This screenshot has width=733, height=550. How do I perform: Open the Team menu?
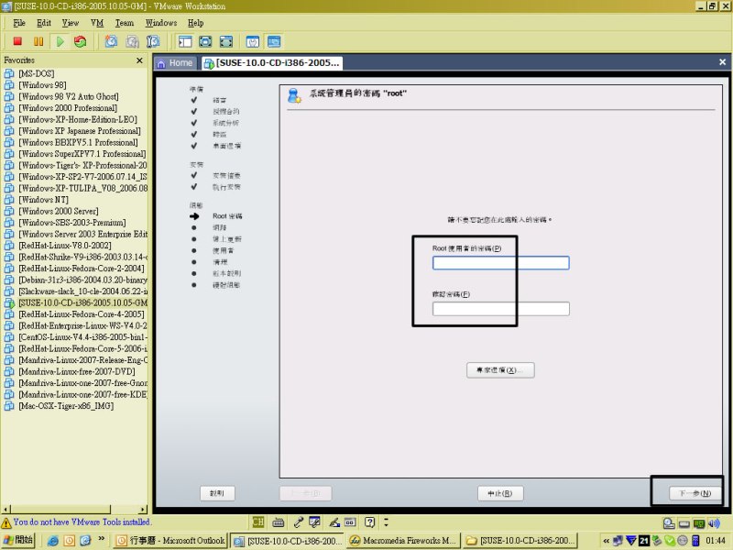click(125, 23)
